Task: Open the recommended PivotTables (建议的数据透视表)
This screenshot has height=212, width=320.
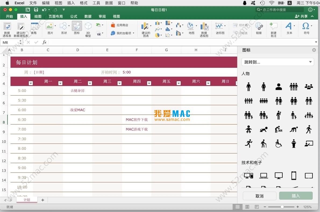Action: click(21, 30)
